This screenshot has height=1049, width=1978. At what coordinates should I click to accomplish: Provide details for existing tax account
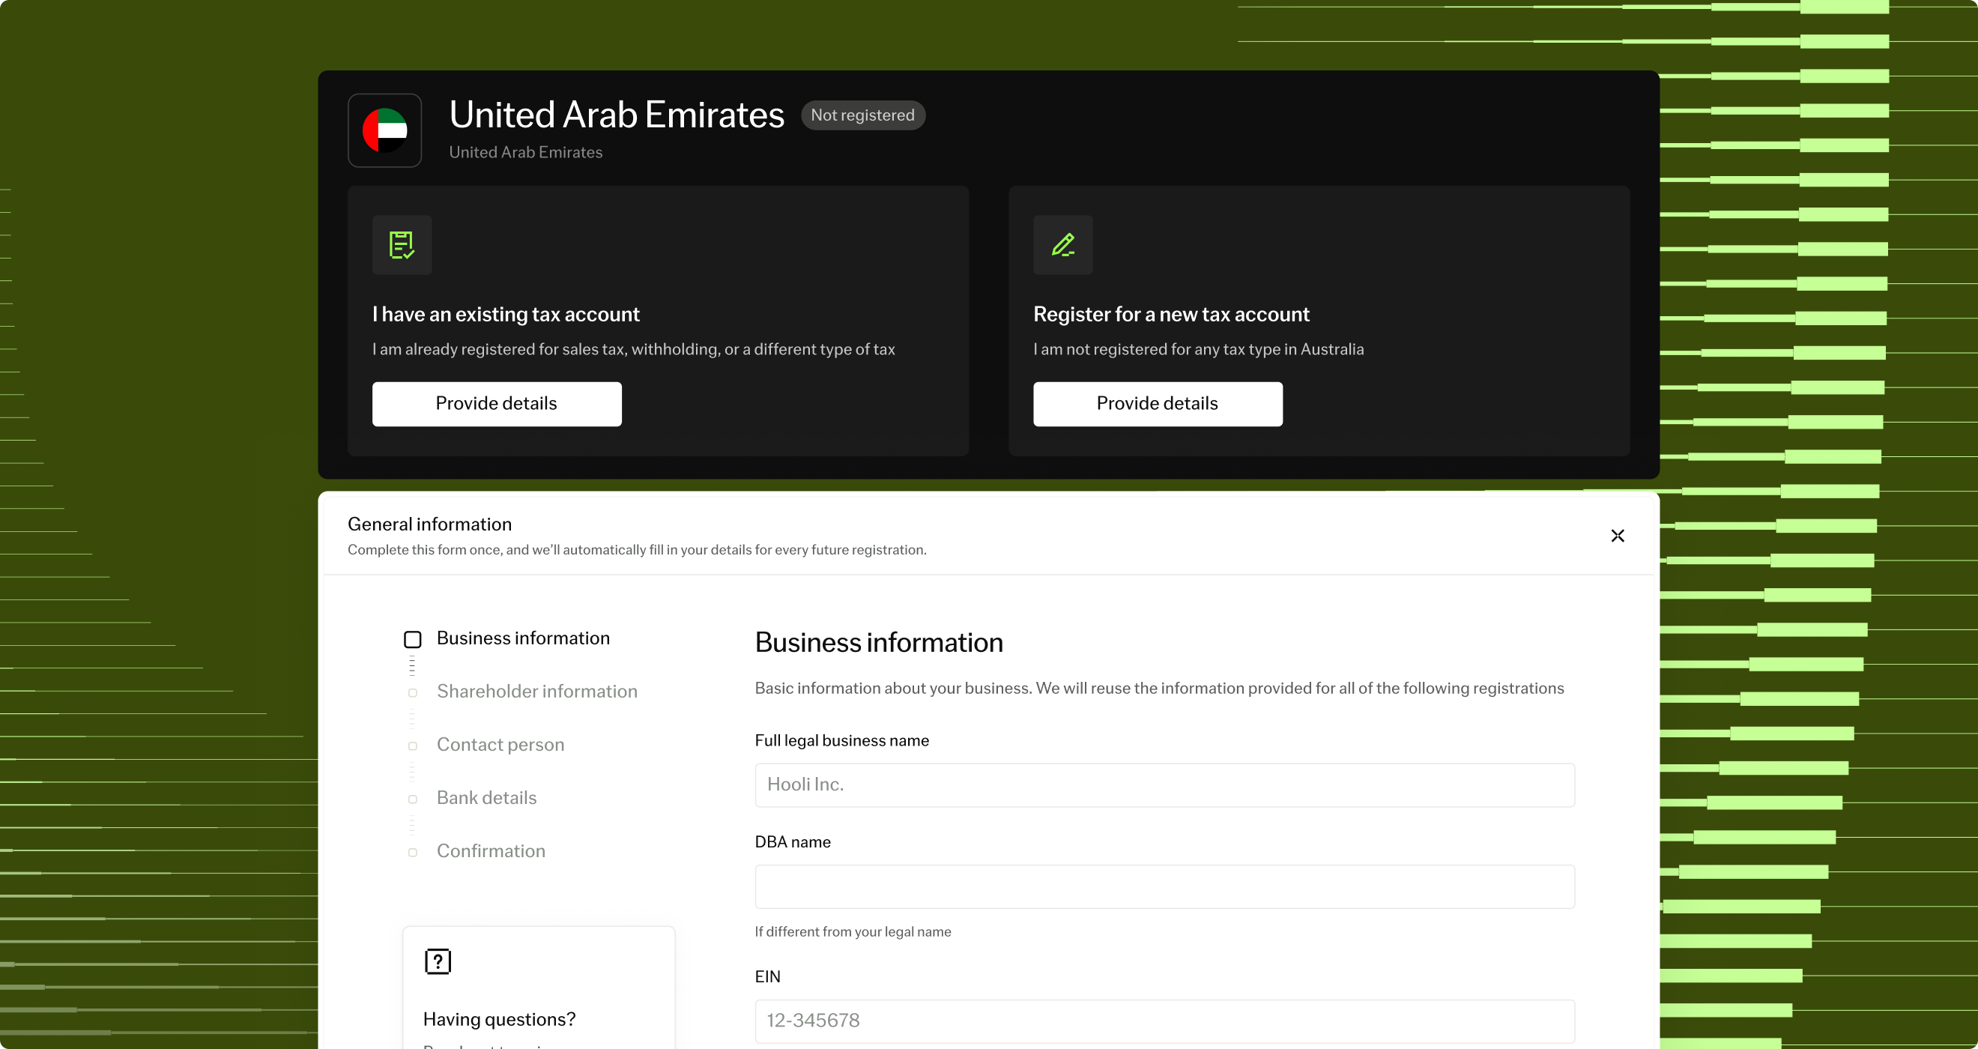pyautogui.click(x=497, y=404)
